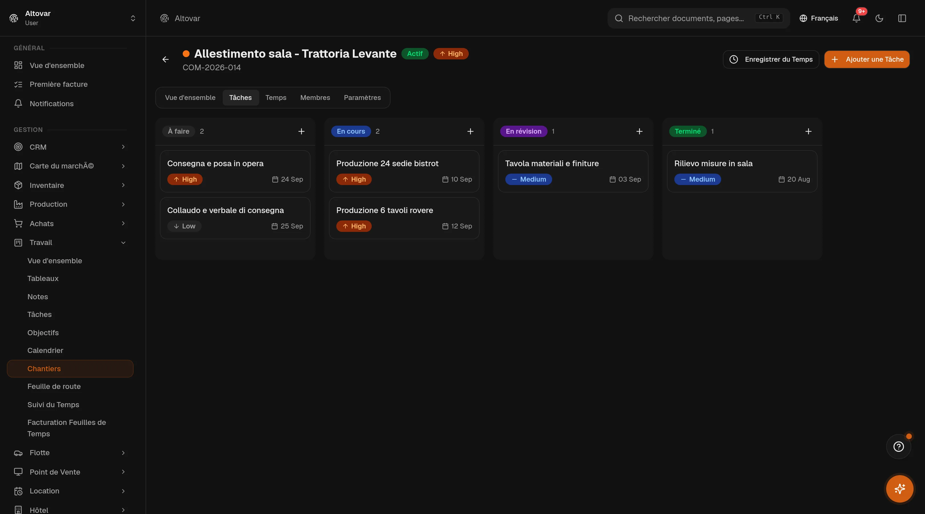This screenshot has height=514, width=925.
Task: Toggle dark mode moon icon
Action: point(879,18)
